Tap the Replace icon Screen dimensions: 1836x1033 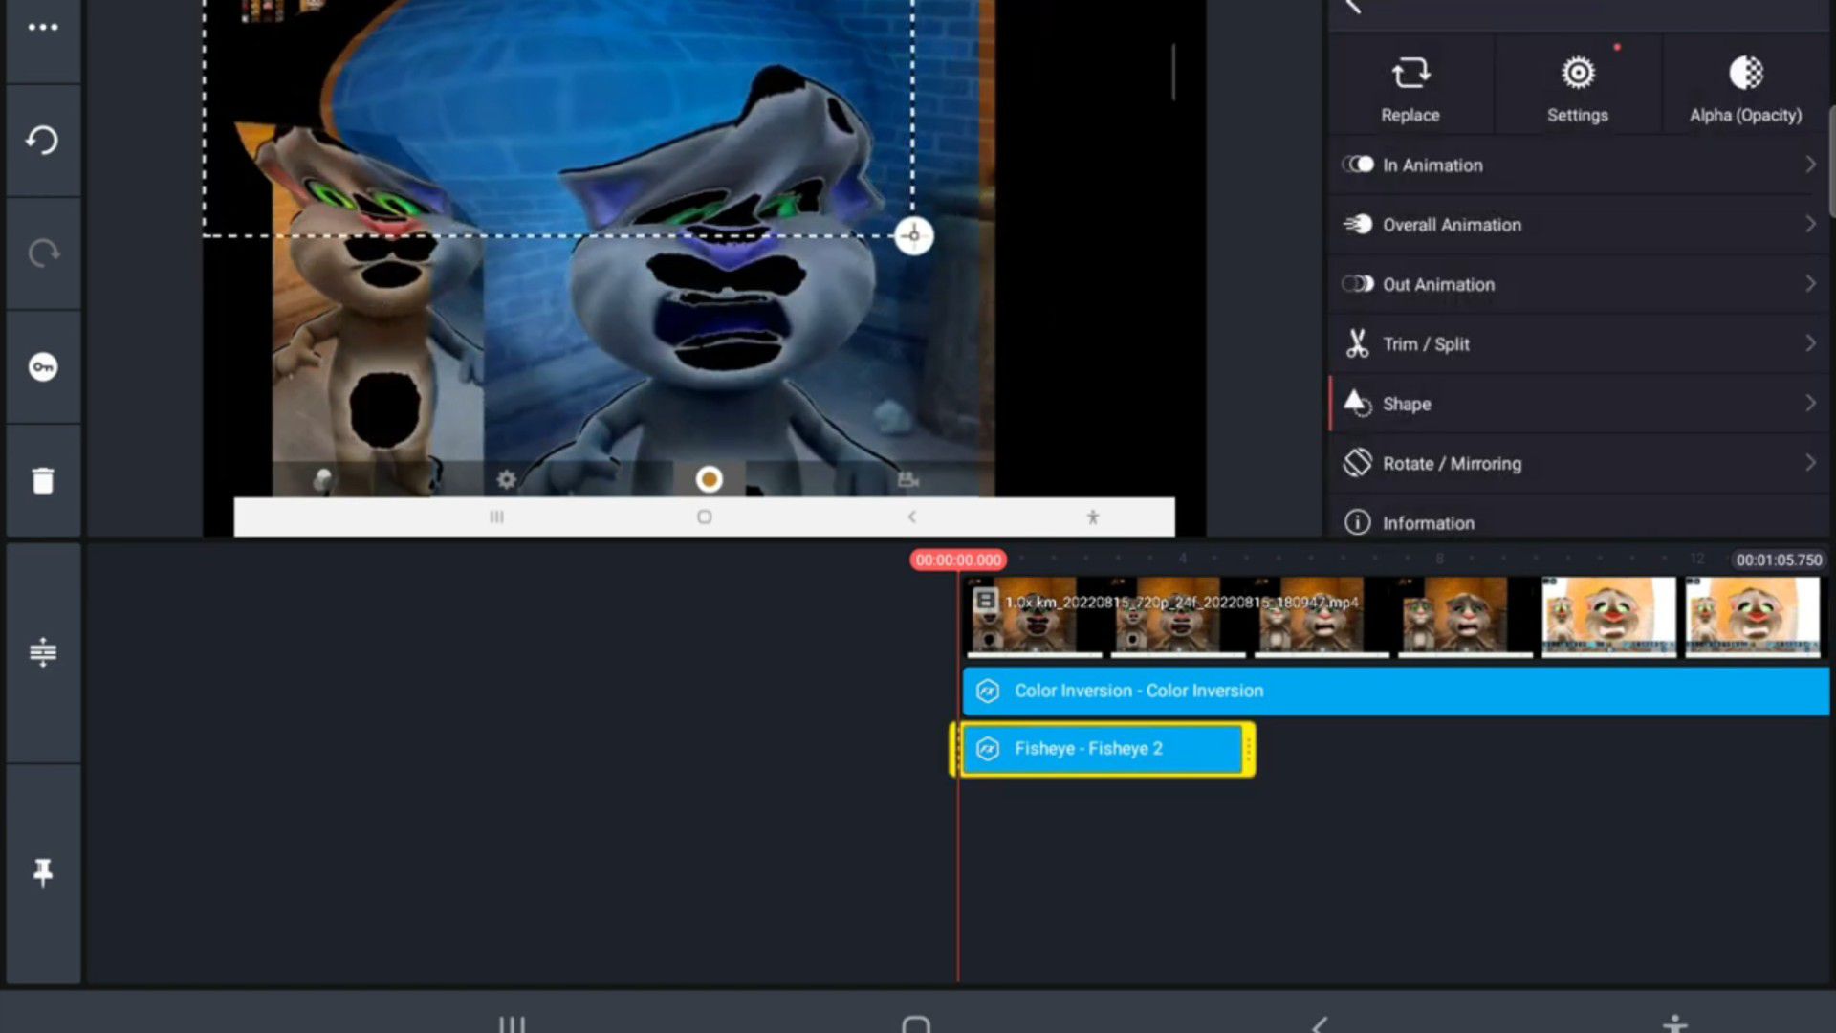tap(1410, 73)
